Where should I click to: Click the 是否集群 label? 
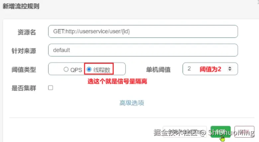click(24, 88)
